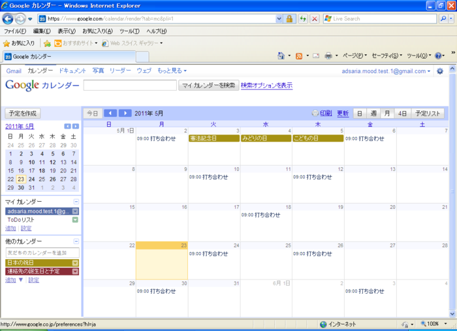
Task: Click the suggested sites icon
Action: point(58,43)
